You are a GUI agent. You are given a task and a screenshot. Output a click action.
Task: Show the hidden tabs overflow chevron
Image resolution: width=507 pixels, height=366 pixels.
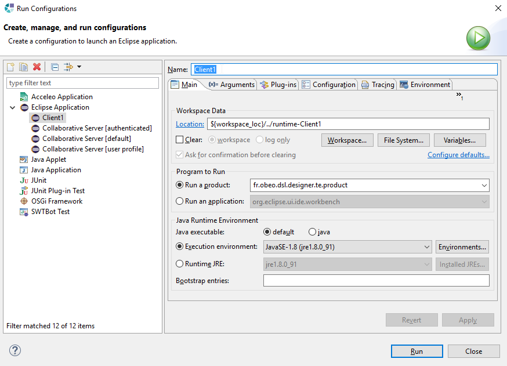[x=459, y=95]
